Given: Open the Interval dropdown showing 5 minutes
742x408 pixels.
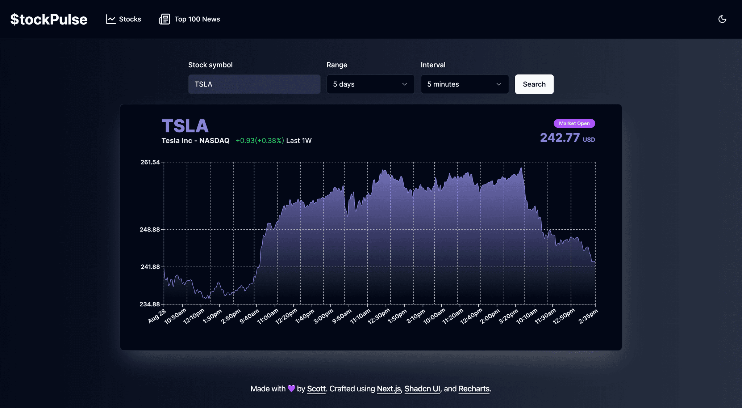Looking at the screenshot, I should (465, 84).
